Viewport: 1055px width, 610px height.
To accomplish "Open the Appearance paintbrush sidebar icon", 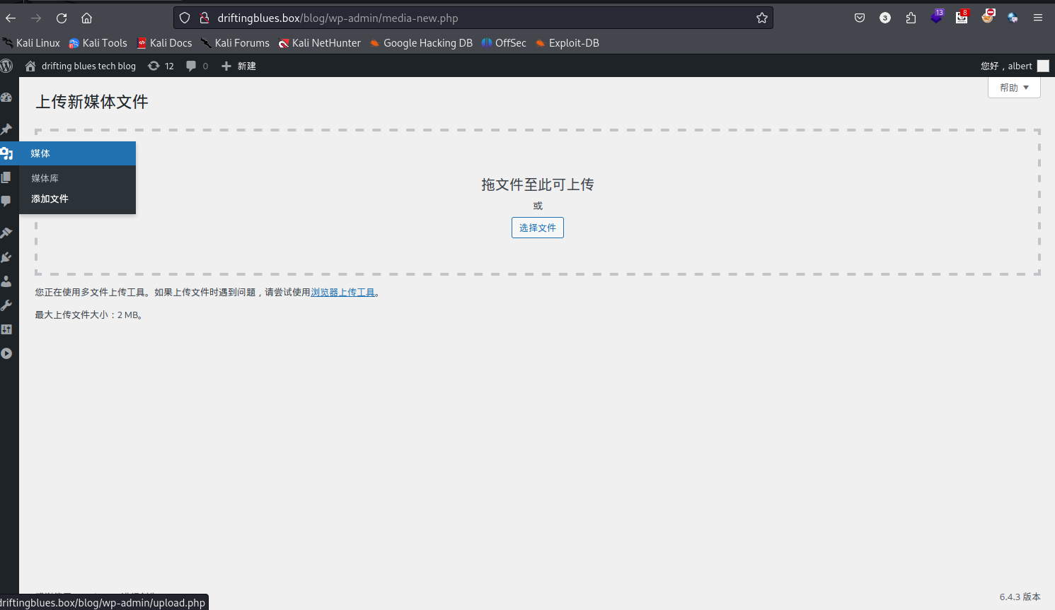I will [x=6, y=233].
